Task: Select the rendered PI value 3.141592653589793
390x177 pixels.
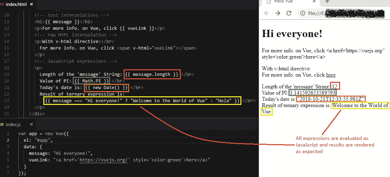Action: pos(312,93)
